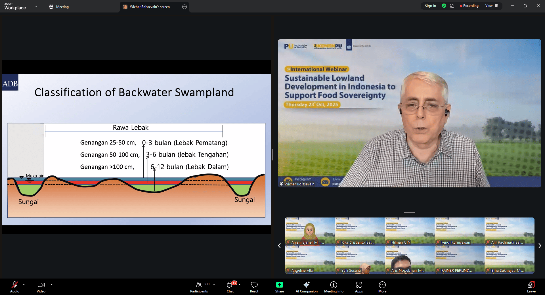
Task: Switch to the Meeting tab
Action: point(59,7)
